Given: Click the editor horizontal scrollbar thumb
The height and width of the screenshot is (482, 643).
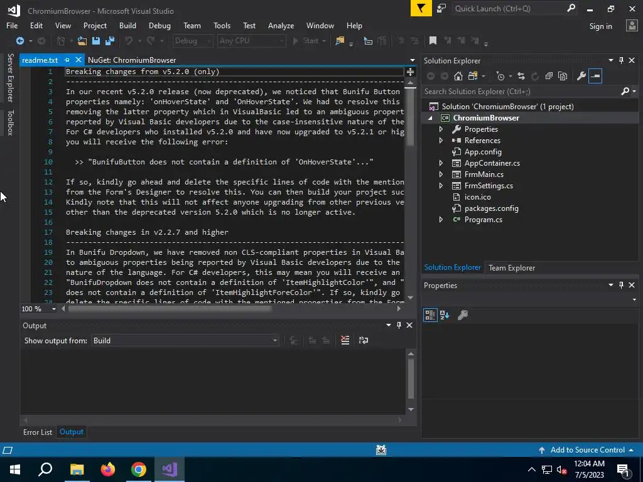Looking at the screenshot, I should (170, 309).
